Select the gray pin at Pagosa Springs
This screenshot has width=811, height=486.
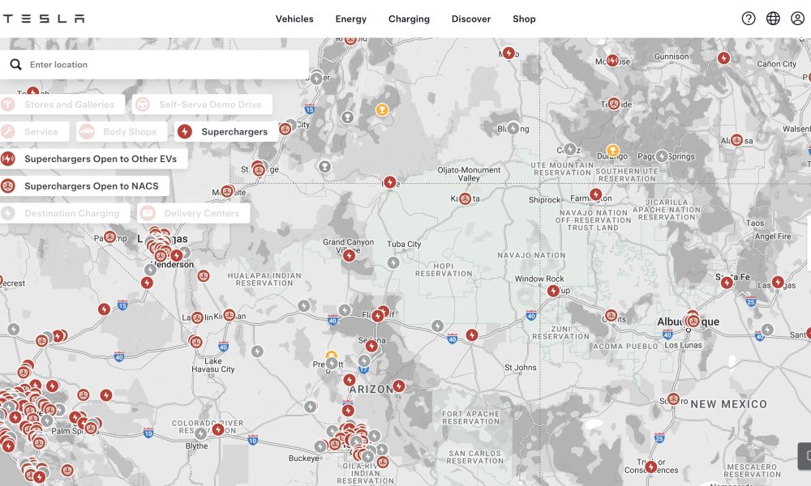662,156
